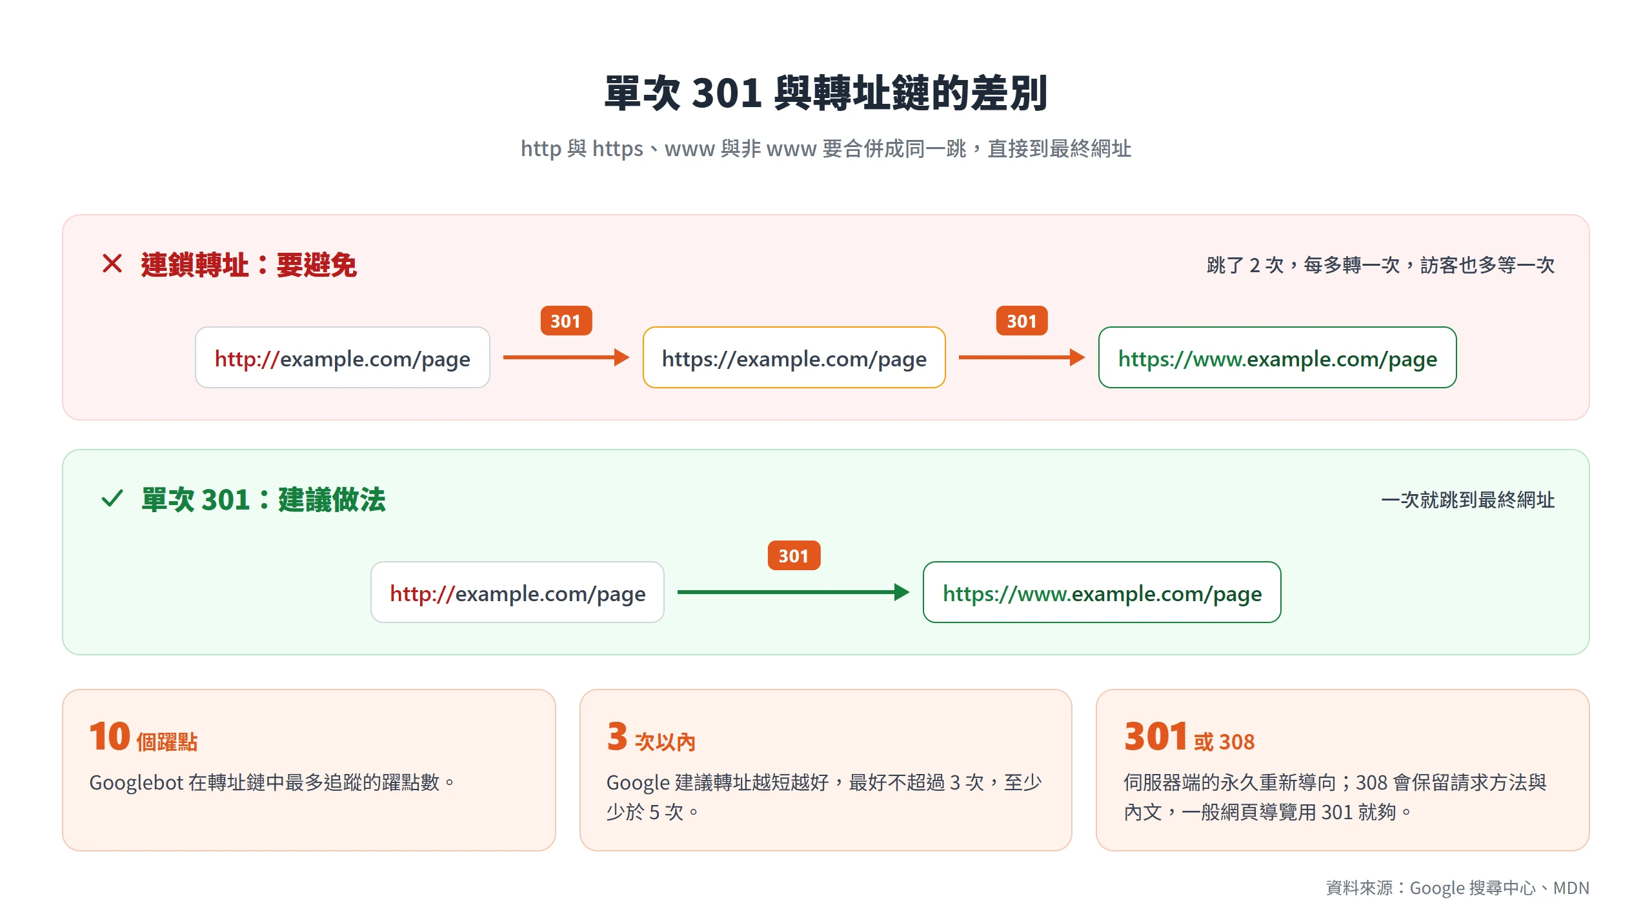Select http://example.com/page box in the red panel
The width and height of the screenshot is (1652, 914).
coord(343,357)
